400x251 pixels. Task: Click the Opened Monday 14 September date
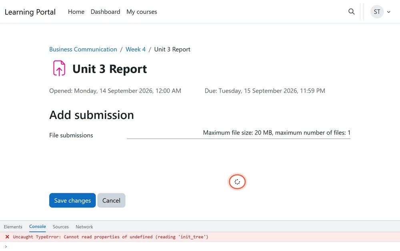(x=115, y=91)
